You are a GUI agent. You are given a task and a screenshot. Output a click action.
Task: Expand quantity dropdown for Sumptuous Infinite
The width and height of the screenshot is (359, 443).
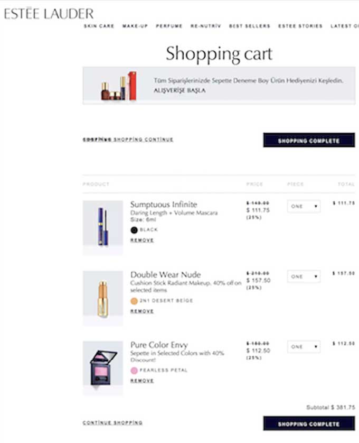(x=304, y=206)
